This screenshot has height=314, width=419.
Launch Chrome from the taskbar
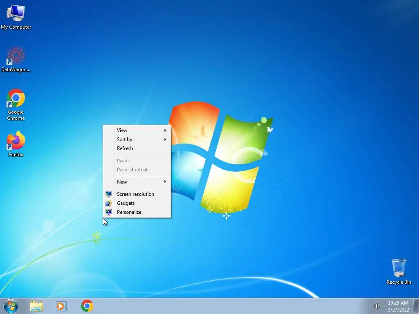point(87,306)
